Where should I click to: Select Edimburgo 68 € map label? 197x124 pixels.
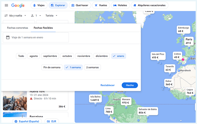pos(183,30)
